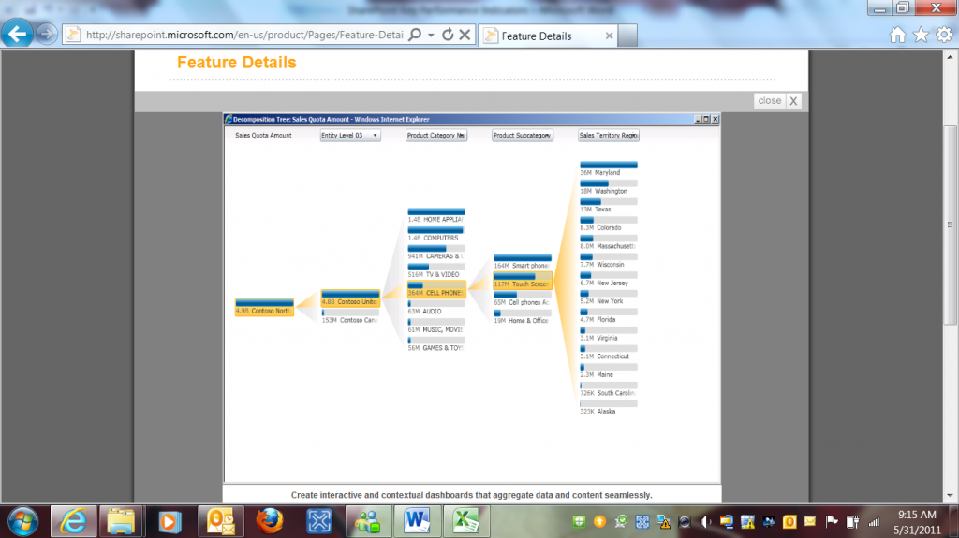Launch Windows Media Player from taskbar
This screenshot has width=959, height=538.
pos(170,521)
